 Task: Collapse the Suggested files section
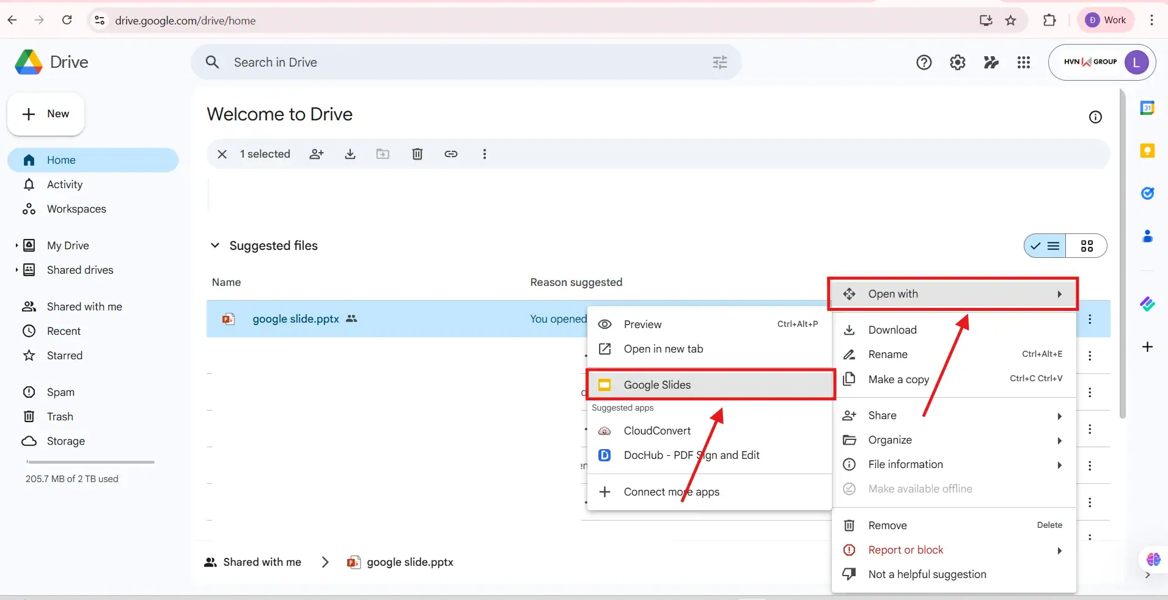click(215, 246)
